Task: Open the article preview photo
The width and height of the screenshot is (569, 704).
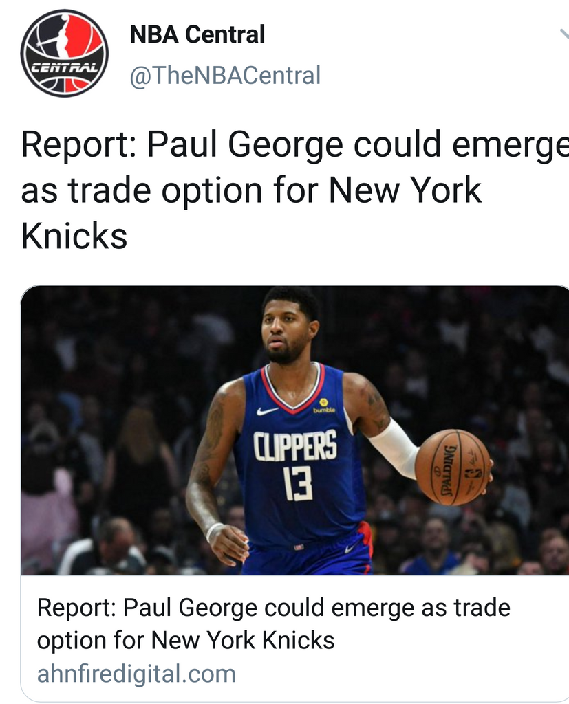Action: pyautogui.click(x=295, y=430)
